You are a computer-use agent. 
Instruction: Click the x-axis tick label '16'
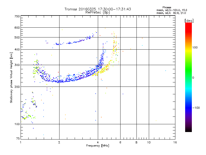point(175,142)
